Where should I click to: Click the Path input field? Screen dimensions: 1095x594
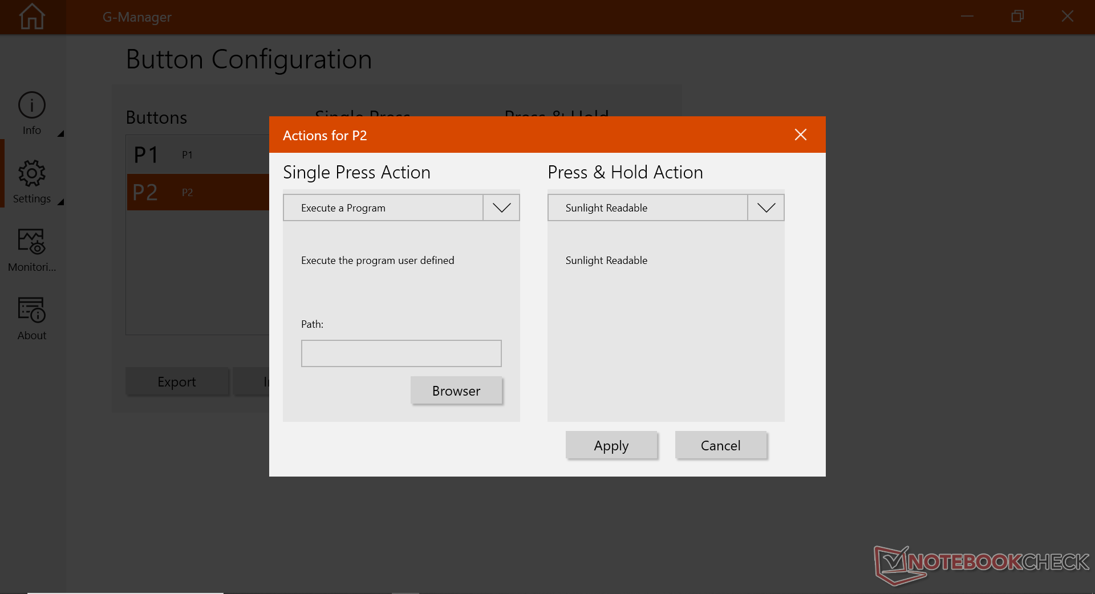pyautogui.click(x=401, y=353)
